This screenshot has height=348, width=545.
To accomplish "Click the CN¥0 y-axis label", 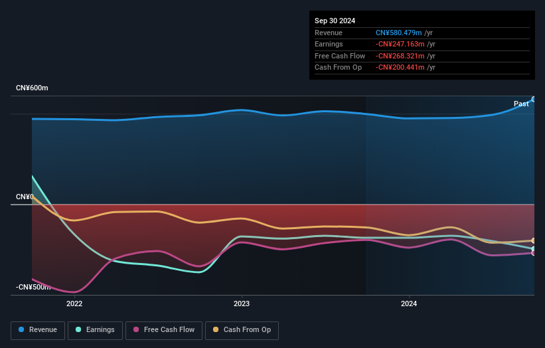I will point(25,197).
